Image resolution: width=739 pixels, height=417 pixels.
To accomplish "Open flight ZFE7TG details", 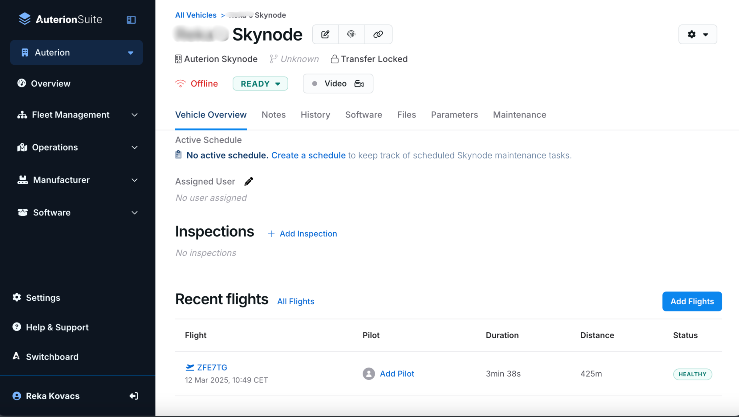I will pyautogui.click(x=212, y=367).
